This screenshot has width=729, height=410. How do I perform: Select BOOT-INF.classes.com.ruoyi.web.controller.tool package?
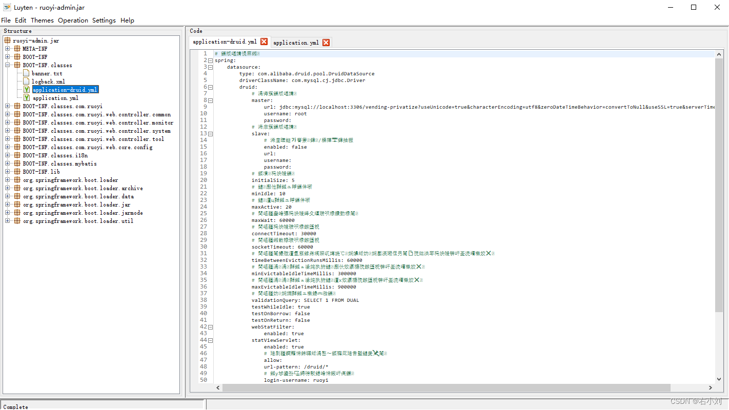click(x=93, y=139)
